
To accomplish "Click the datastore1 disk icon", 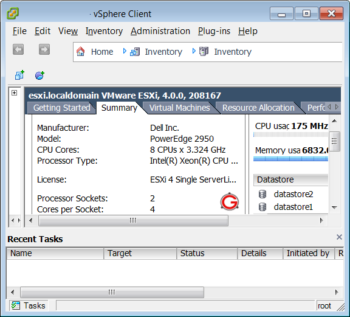I will (262, 207).
